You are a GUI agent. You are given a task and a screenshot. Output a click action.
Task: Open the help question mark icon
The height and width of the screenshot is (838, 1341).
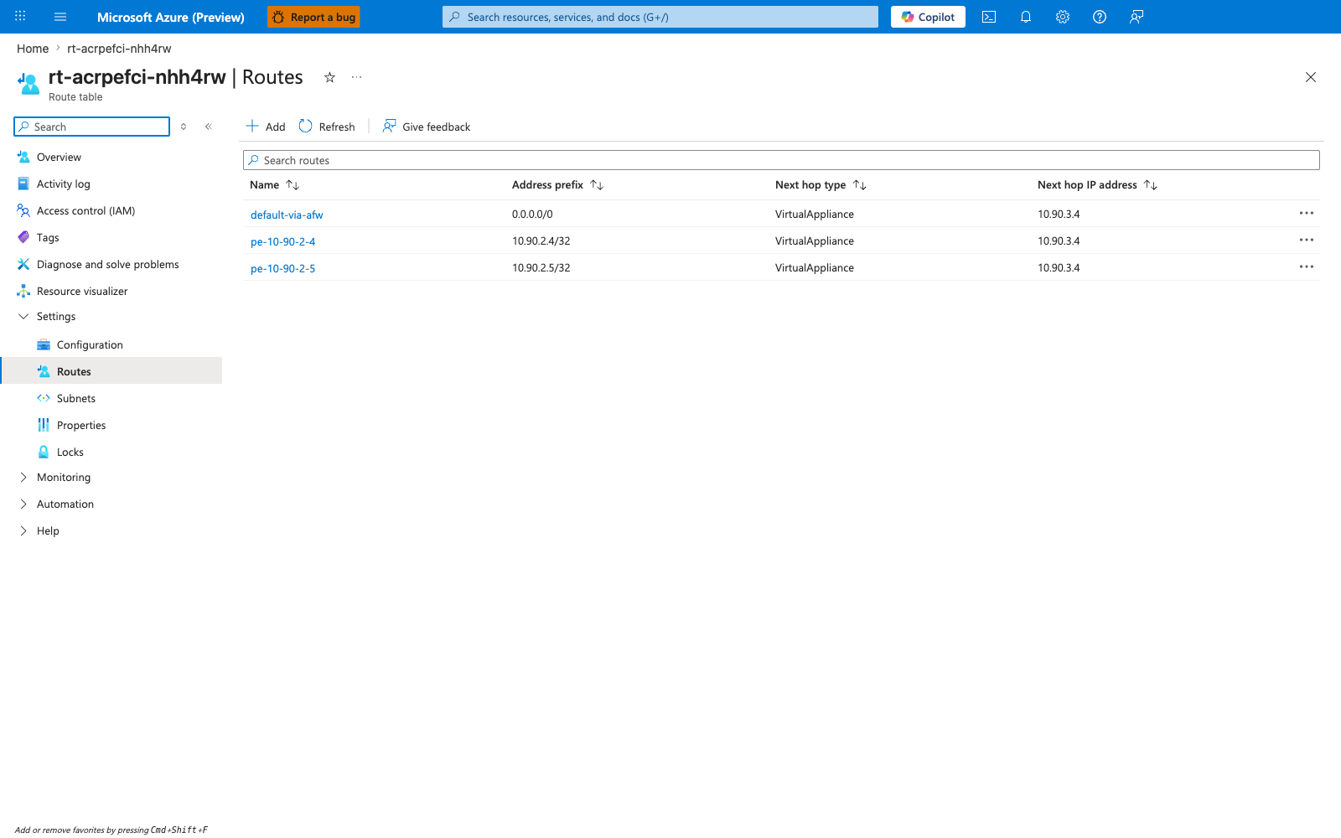(x=1100, y=17)
